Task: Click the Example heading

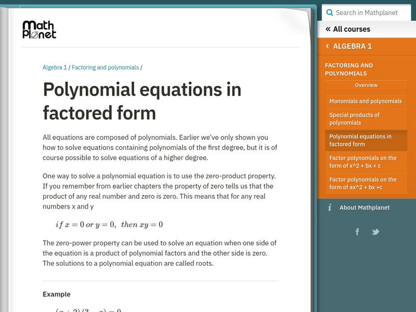Action: [57, 294]
